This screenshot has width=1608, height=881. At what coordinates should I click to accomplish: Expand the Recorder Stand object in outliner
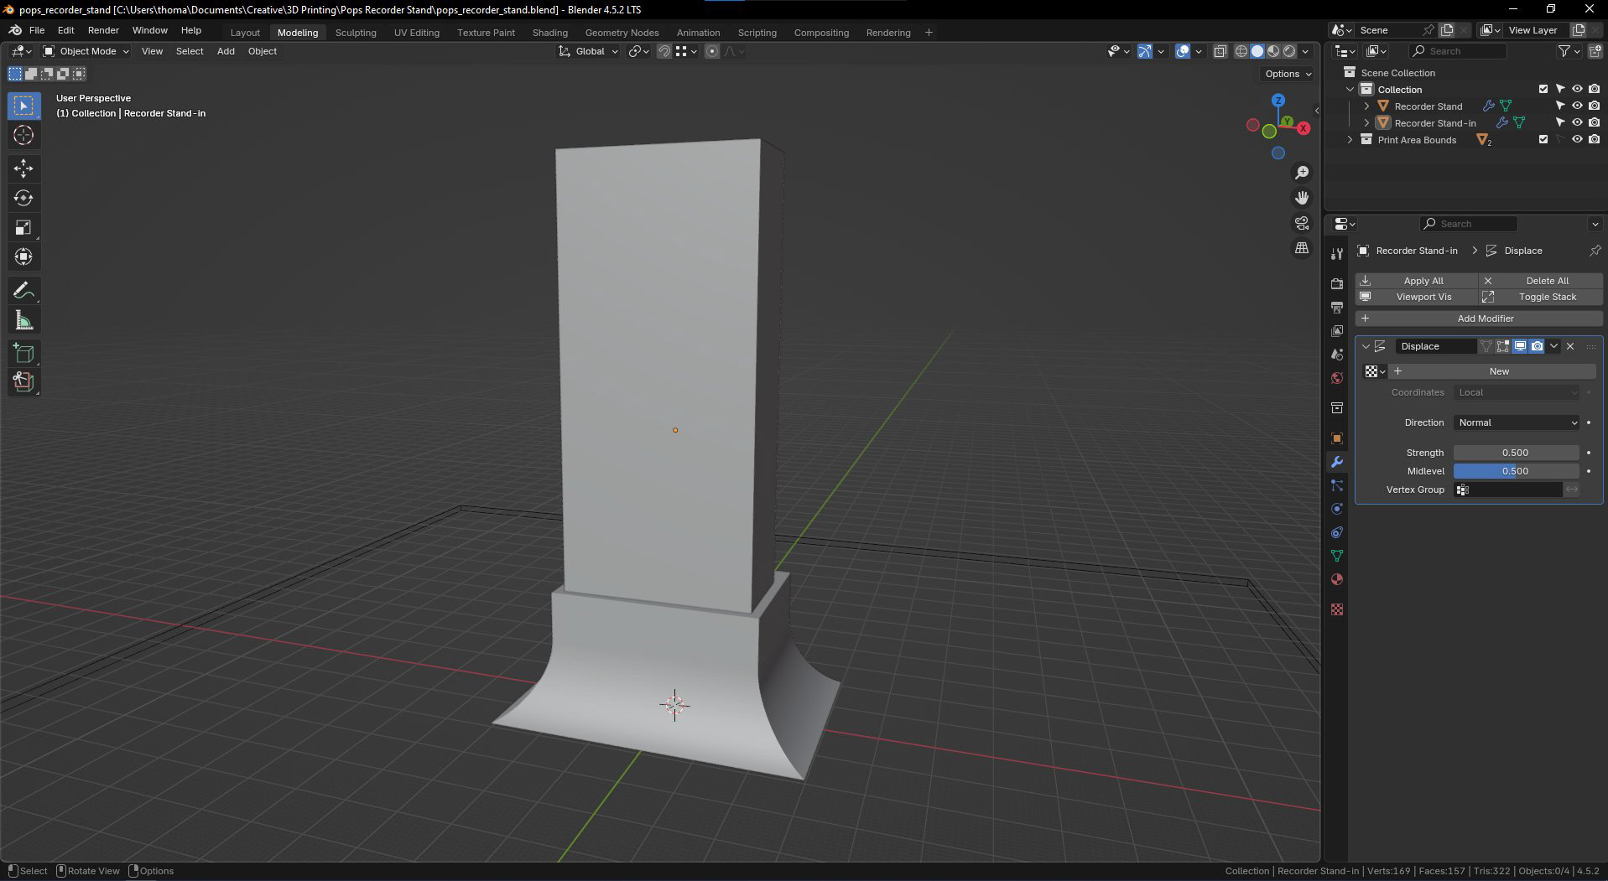click(x=1366, y=106)
